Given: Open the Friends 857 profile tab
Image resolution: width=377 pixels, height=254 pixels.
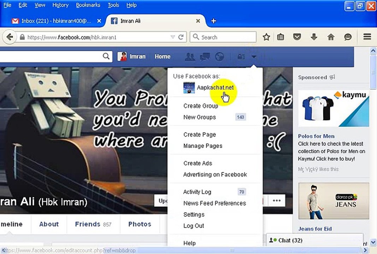Looking at the screenshot, I should pyautogui.click(x=93, y=224).
